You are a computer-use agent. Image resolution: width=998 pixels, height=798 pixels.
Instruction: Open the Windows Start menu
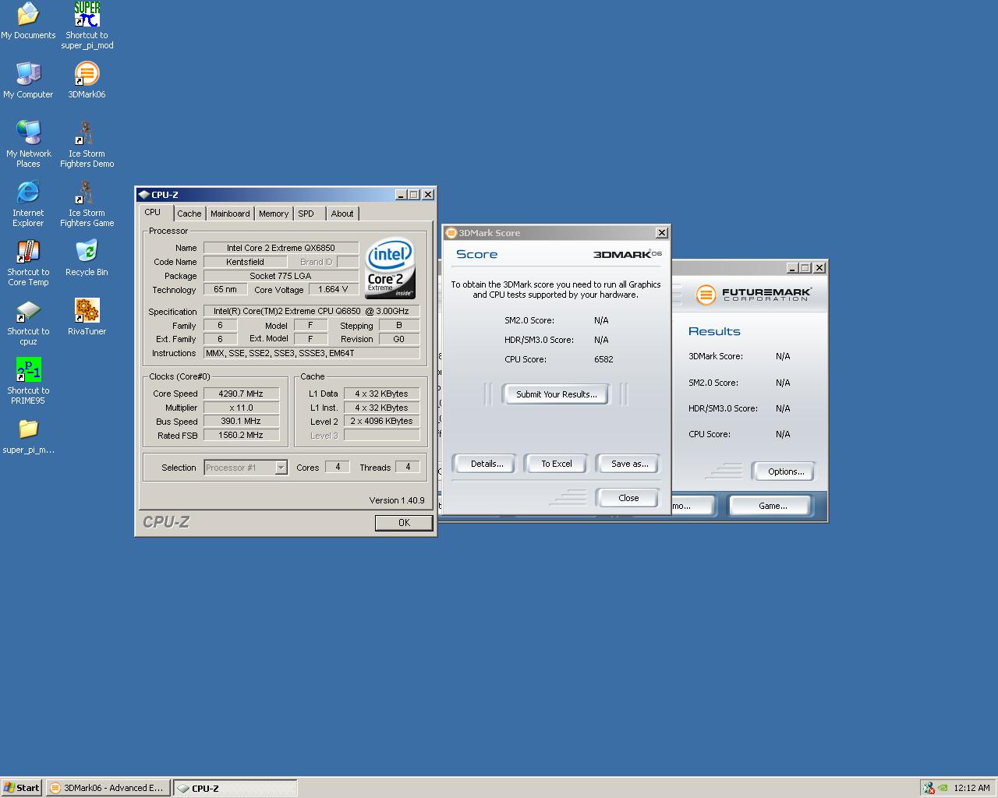click(22, 788)
